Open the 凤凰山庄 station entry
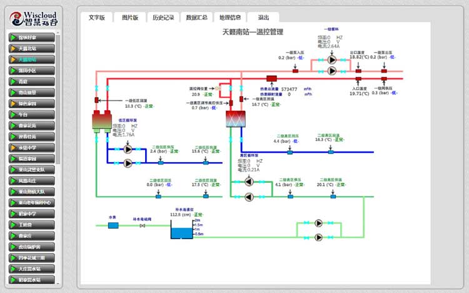The width and height of the screenshot is (469, 293). coord(31,180)
